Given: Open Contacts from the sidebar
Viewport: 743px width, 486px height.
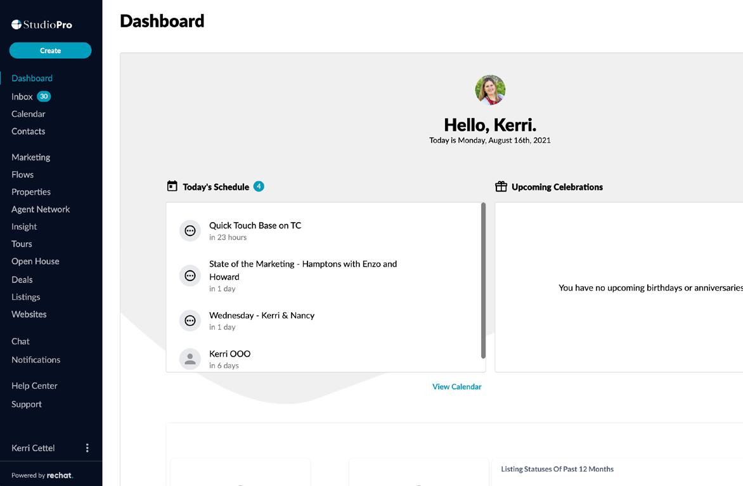Looking at the screenshot, I should tap(29, 131).
